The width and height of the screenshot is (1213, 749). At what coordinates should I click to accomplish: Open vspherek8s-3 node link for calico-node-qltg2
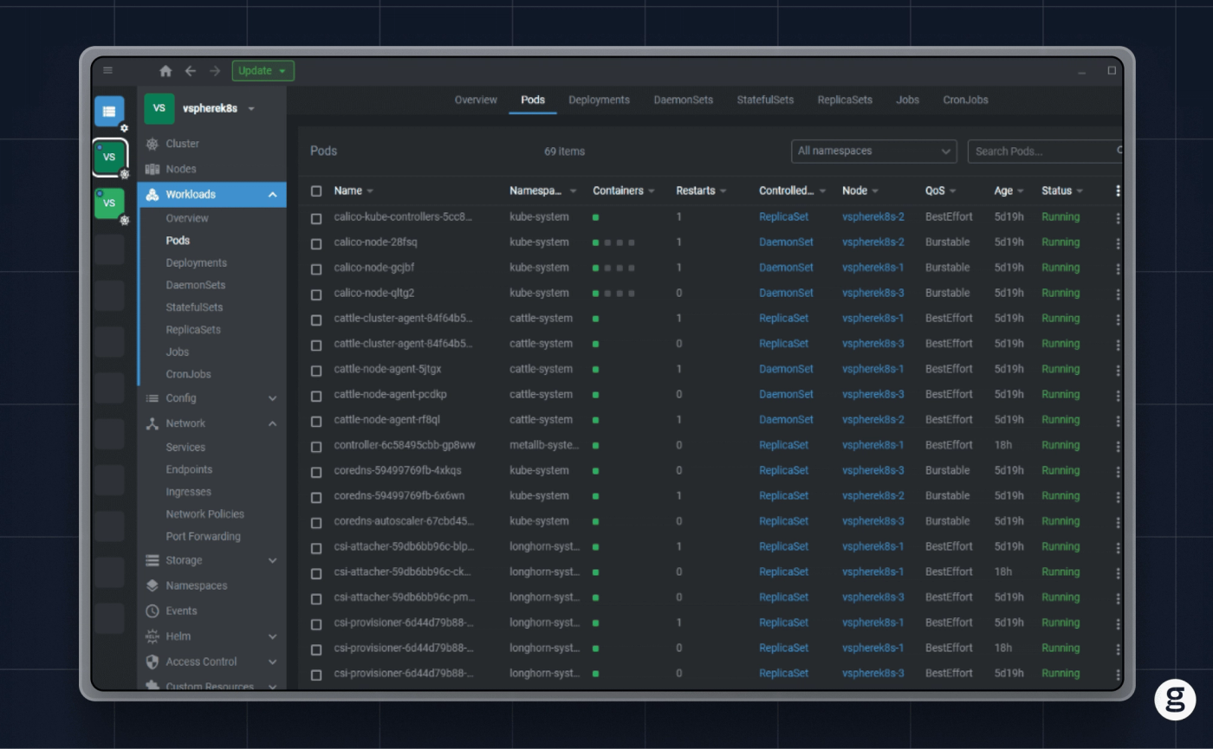tap(872, 293)
